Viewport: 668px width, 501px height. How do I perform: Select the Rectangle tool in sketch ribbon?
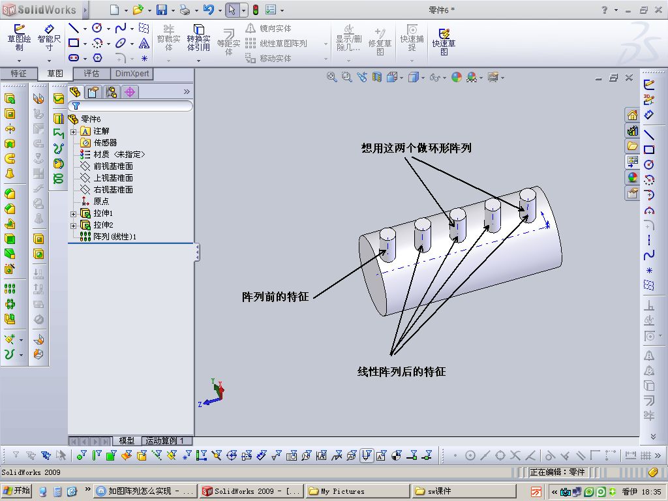pyautogui.click(x=74, y=43)
